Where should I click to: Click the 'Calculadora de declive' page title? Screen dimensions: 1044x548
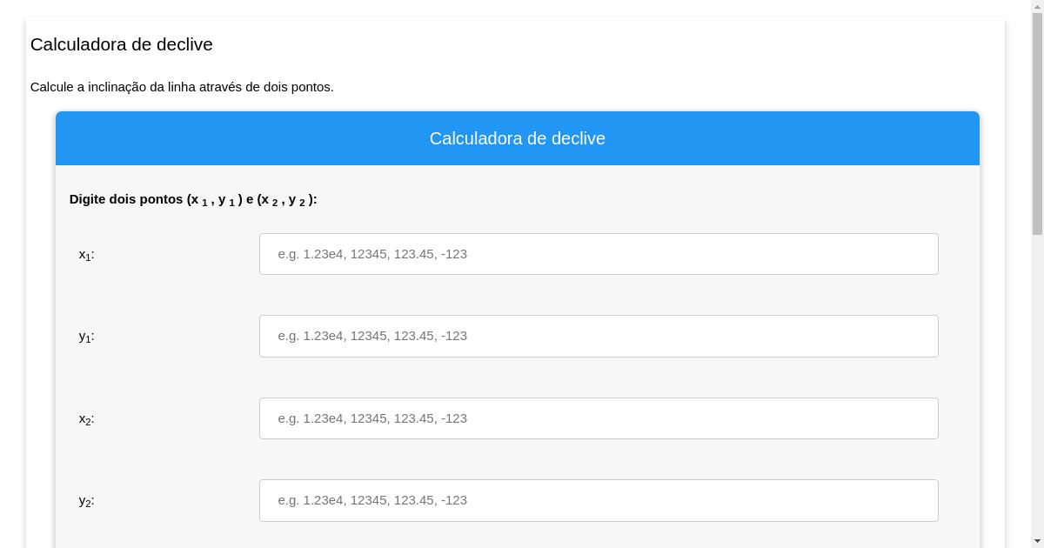point(121,44)
